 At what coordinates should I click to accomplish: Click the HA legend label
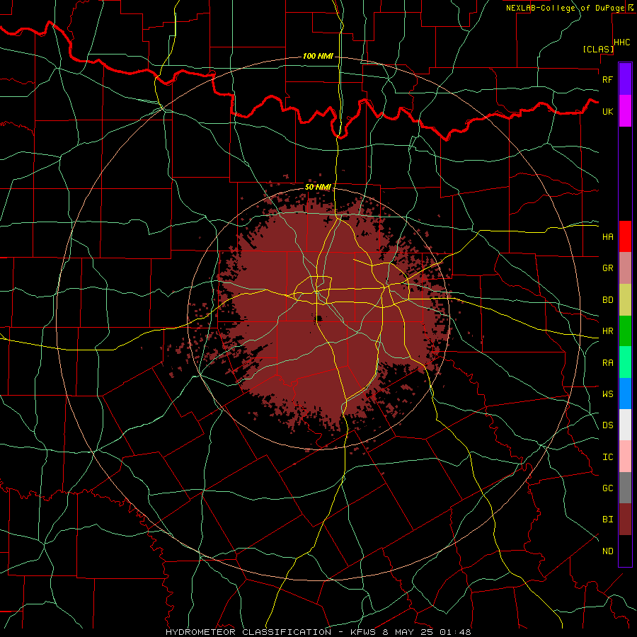607,237
